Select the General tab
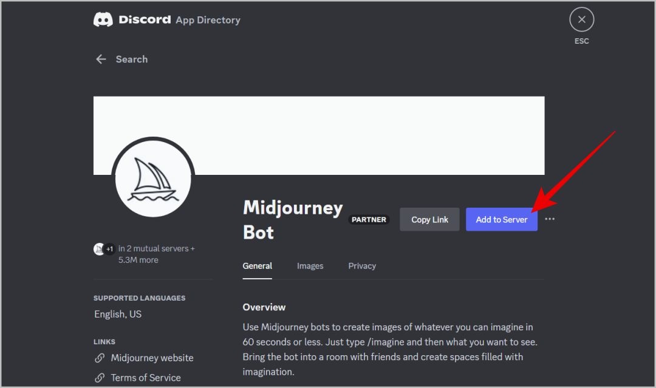Viewport: 656px width, 388px height. 257,265
